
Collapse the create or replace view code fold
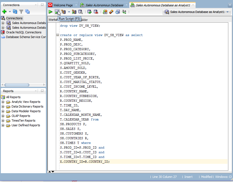[x=58, y=35]
